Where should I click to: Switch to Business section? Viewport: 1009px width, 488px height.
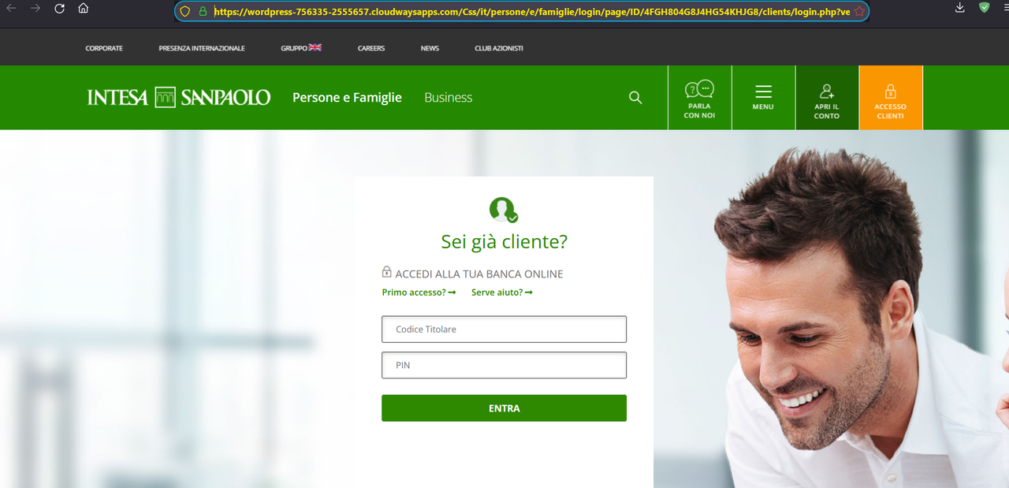click(x=449, y=98)
